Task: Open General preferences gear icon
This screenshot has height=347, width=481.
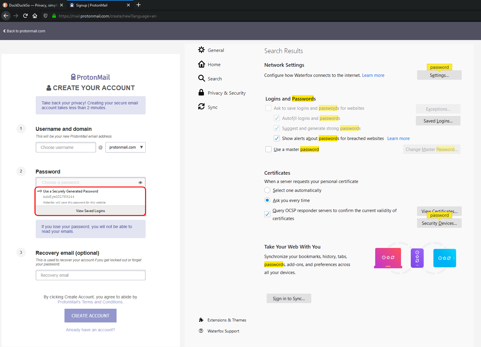Action: click(x=202, y=50)
